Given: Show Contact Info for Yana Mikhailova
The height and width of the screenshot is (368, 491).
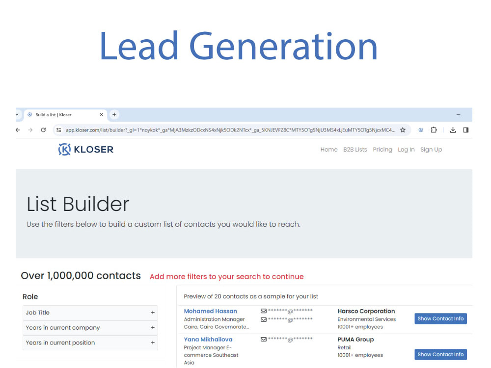Looking at the screenshot, I should [x=440, y=354].
